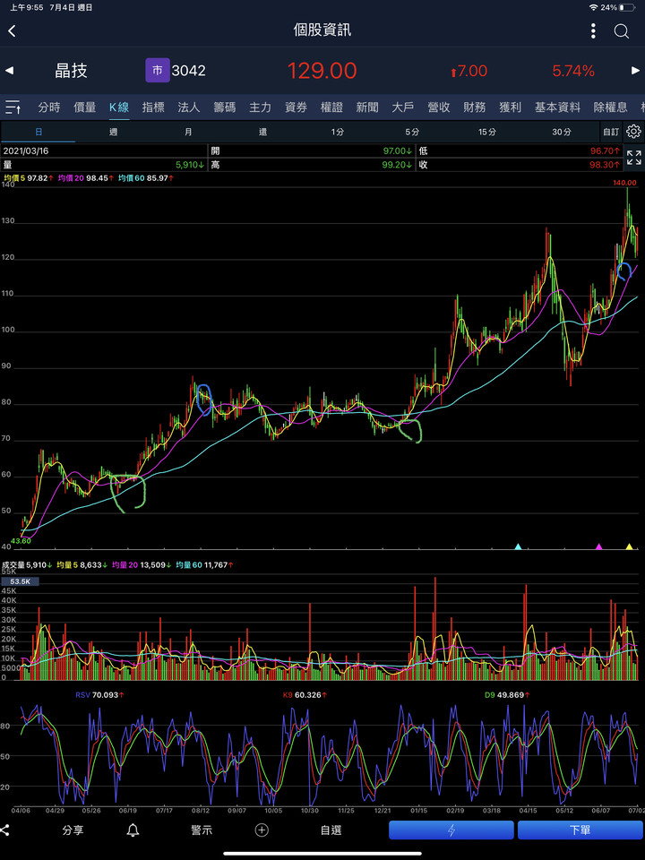Open the three-dot more options menu
Screen dimensions: 645x860
(x=593, y=31)
